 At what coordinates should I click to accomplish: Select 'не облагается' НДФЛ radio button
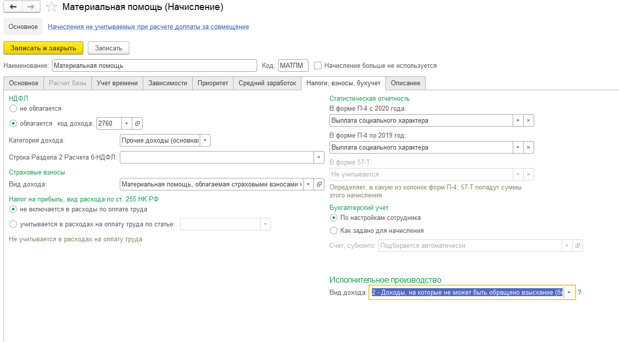(x=13, y=108)
